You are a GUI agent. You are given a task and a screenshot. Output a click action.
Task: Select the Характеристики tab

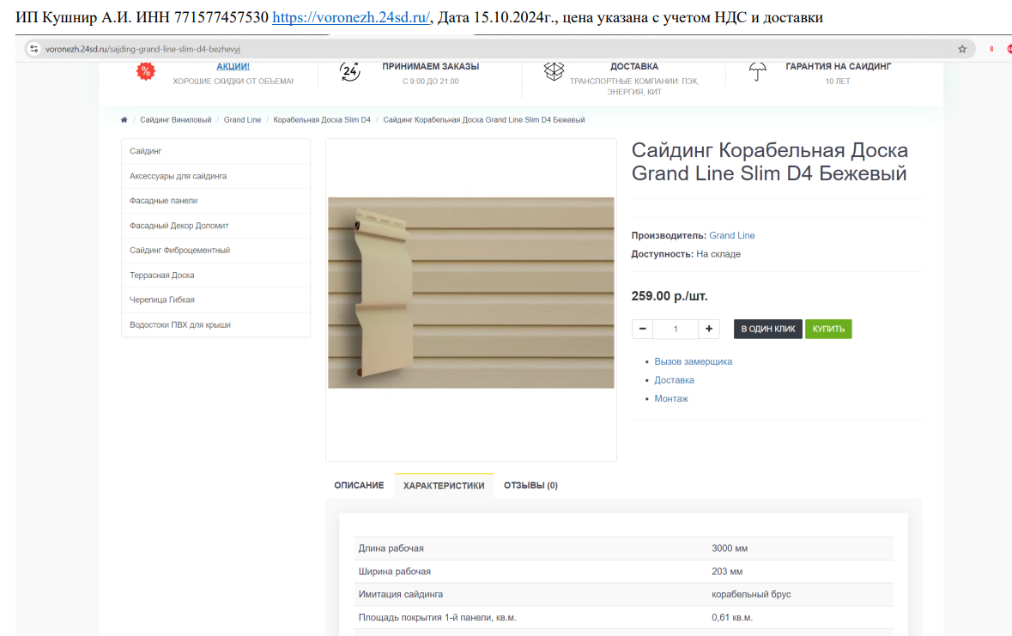point(444,486)
